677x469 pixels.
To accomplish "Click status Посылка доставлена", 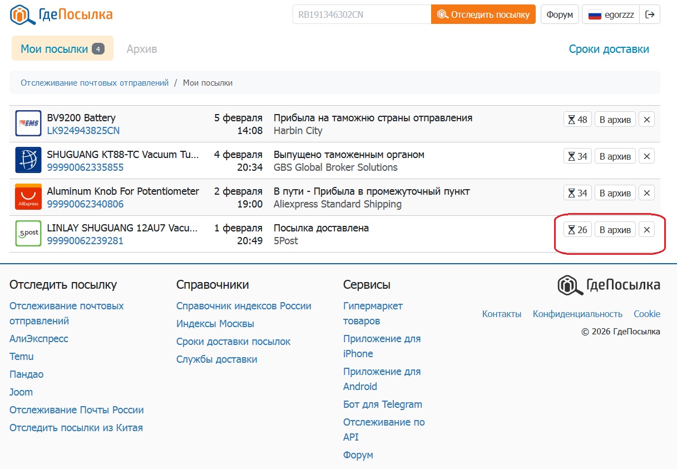I will (x=321, y=228).
